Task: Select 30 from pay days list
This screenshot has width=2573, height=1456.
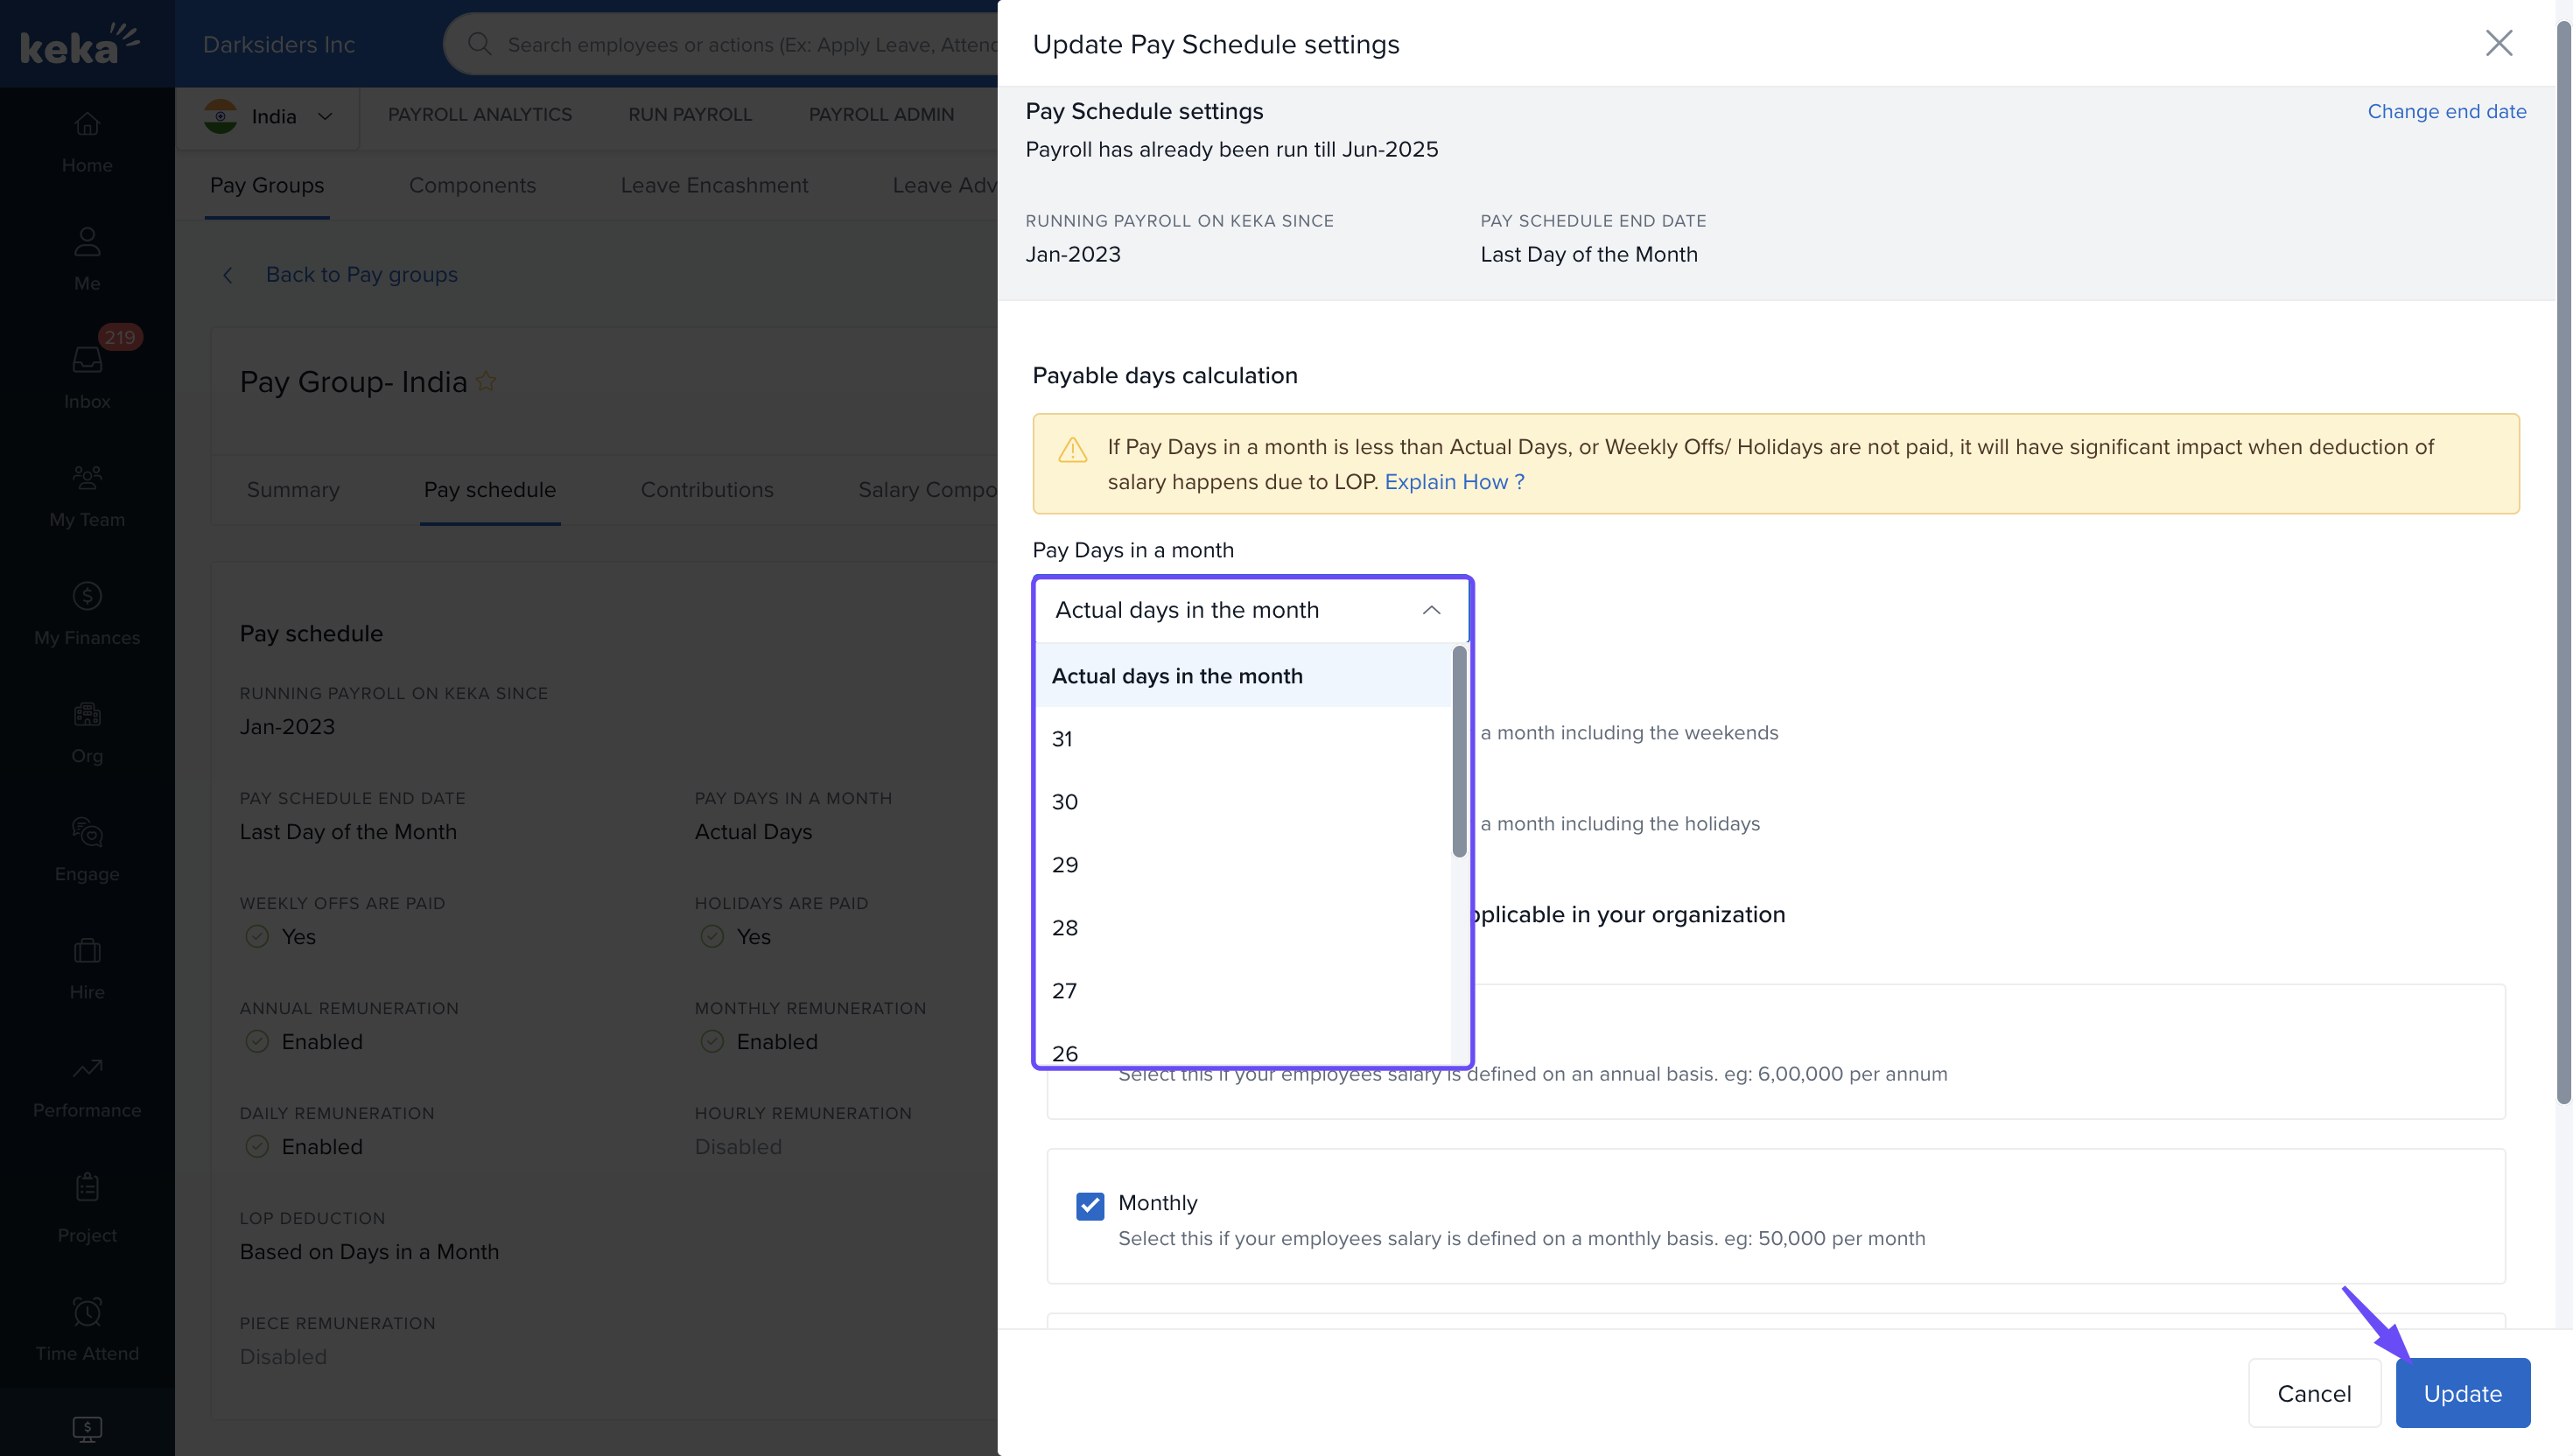Action: tap(1065, 802)
